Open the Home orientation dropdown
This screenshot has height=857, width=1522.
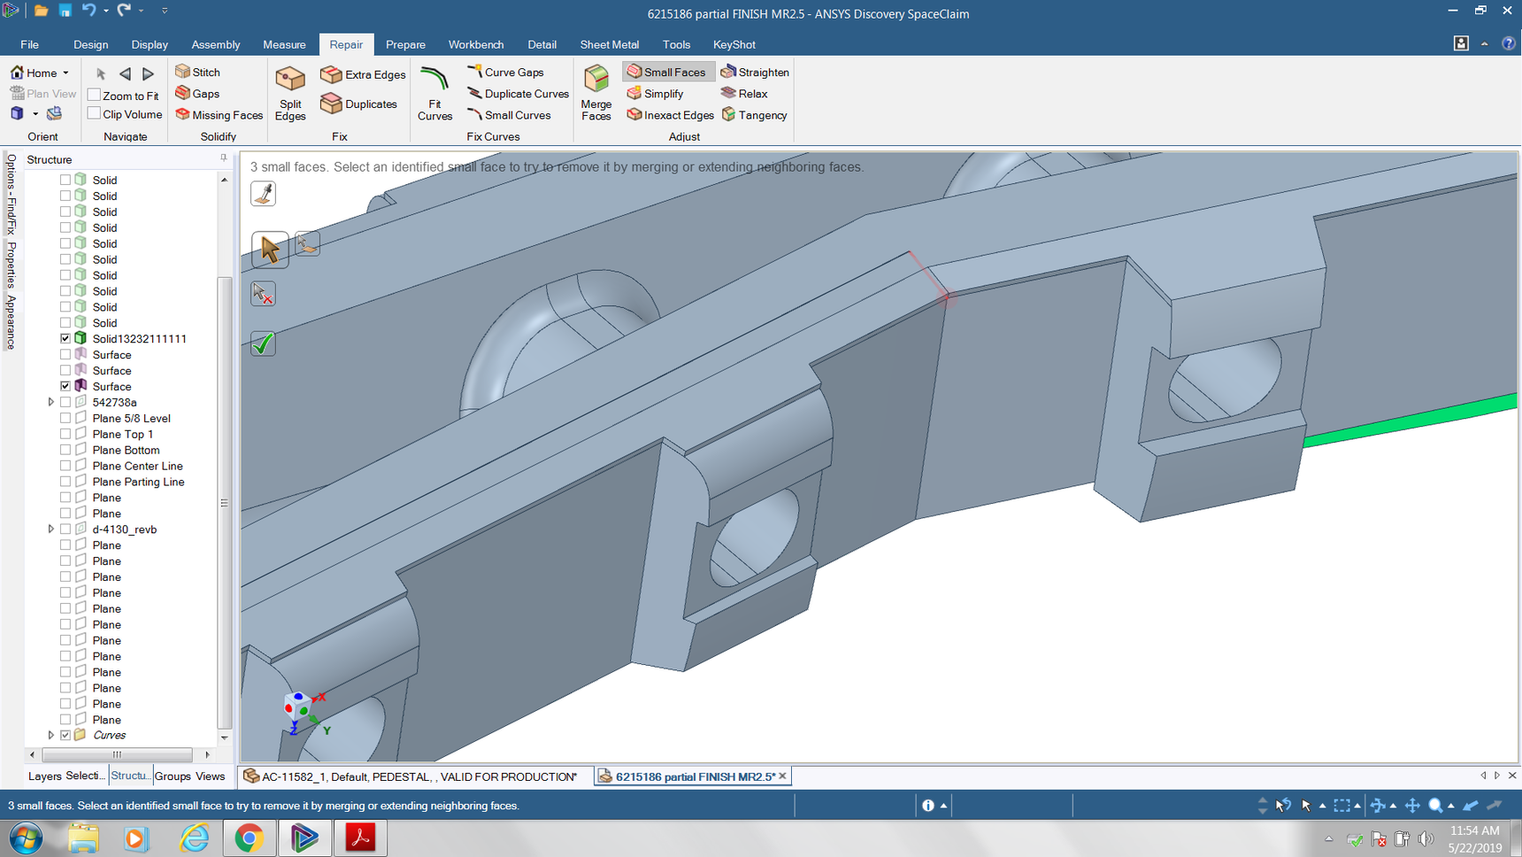65,73
